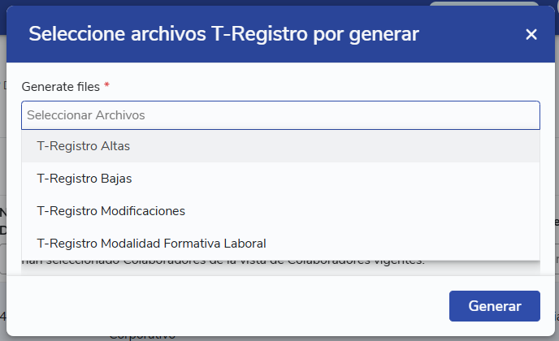
Task: Choose T-Registro Bajas from the list
Action: click(x=280, y=179)
